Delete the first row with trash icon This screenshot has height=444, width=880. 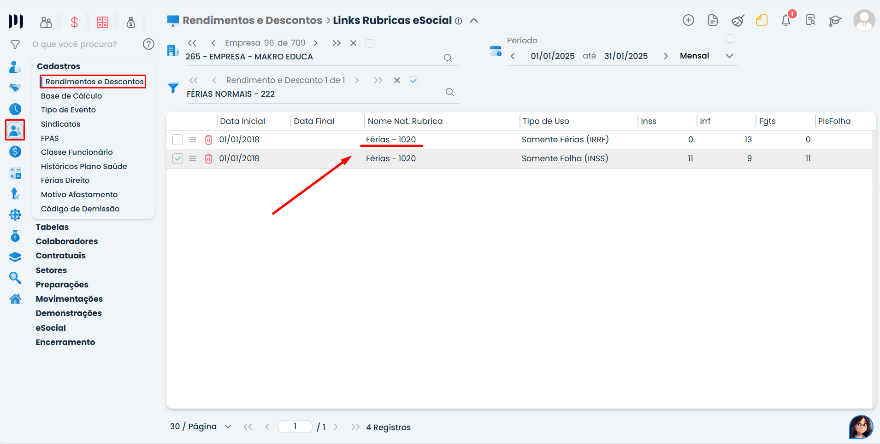(208, 140)
